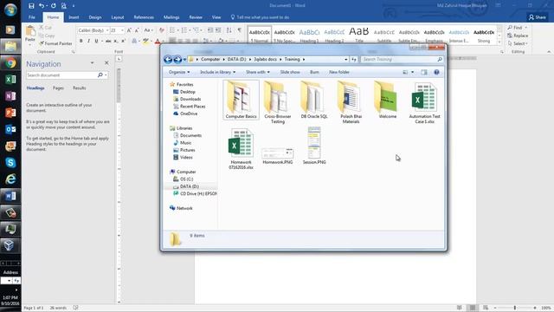The image size is (554, 312).
Task: Select the Session.PNG file
Action: point(314,146)
